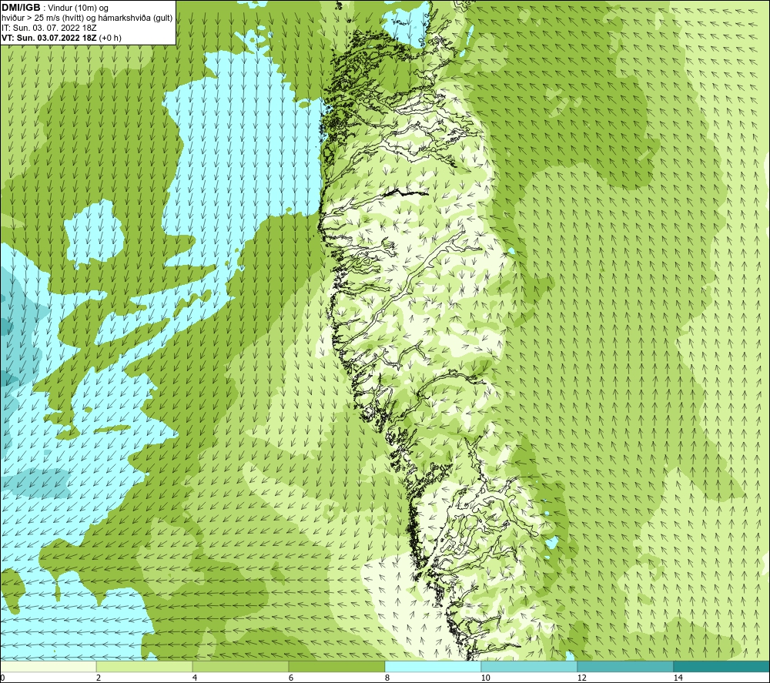Click the darkest teal swatch above 14
This screenshot has width=770, height=683.
[x=722, y=667]
